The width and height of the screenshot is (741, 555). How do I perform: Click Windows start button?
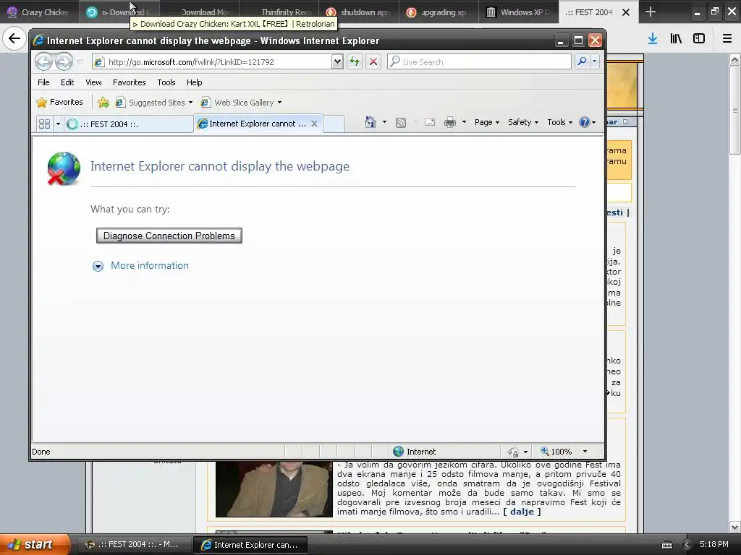click(x=35, y=544)
